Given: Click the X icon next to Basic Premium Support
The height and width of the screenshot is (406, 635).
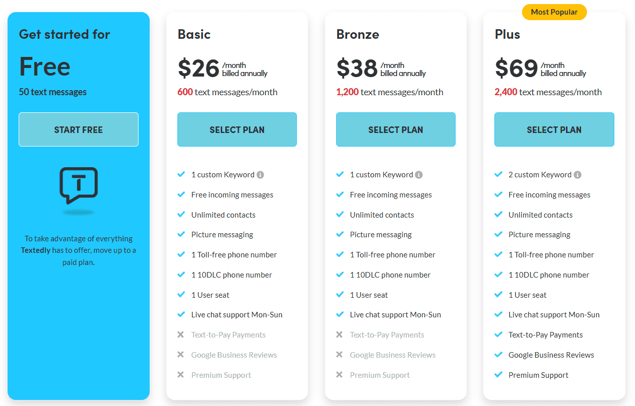Looking at the screenshot, I should (181, 375).
